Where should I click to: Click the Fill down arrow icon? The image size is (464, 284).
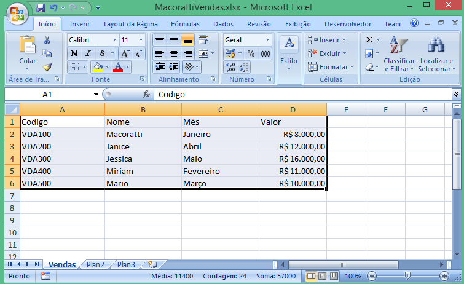369,53
